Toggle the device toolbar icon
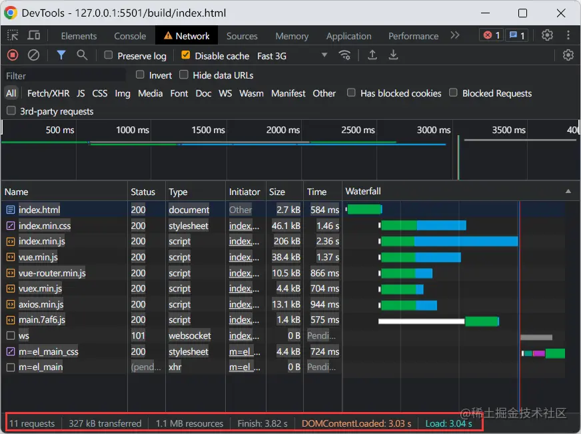Screen dimensions: 581x434 [x=34, y=35]
